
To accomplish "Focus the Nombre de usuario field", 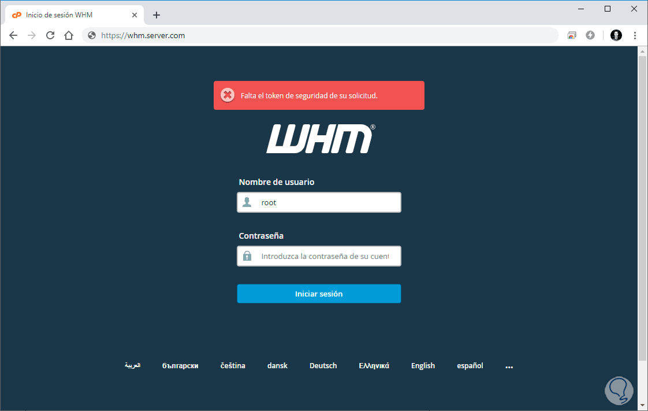I will pyautogui.click(x=319, y=202).
